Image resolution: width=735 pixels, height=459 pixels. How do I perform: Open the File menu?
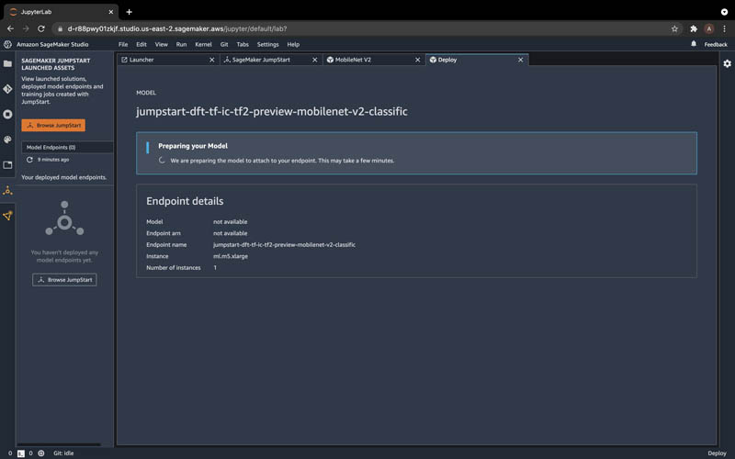tap(123, 44)
